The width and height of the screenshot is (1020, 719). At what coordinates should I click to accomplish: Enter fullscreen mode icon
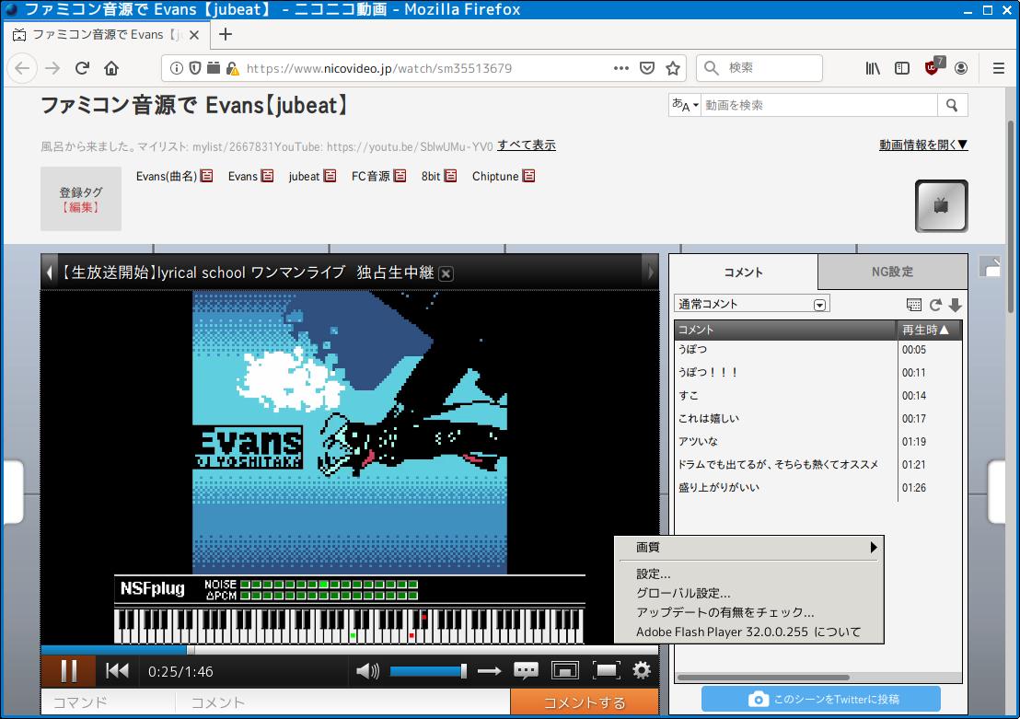pos(606,671)
